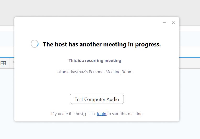
Task: Click the light blue band left of dialog
Action: point(7,39)
